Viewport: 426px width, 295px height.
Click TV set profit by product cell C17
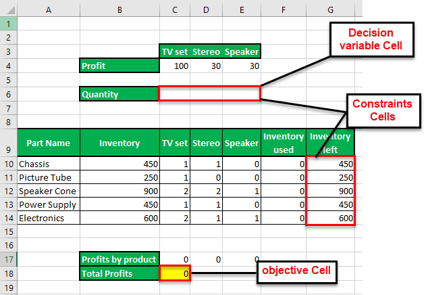click(175, 259)
